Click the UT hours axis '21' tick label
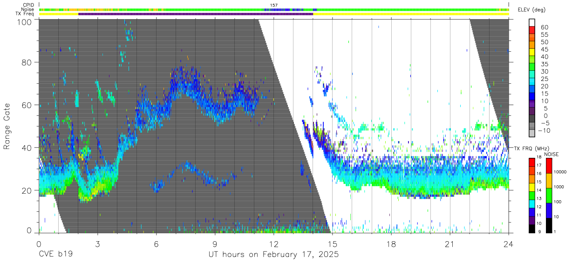Screen dimensions: 572x264 tap(449, 244)
